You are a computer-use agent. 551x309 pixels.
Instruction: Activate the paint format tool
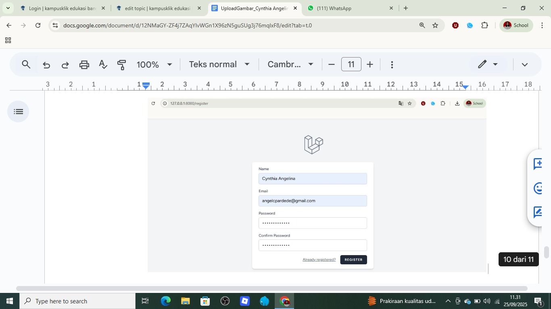click(x=121, y=64)
